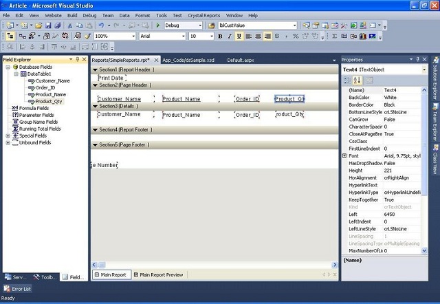The height and width of the screenshot is (304, 440).
Task: Select the Parameter Fields node icon
Action: [15, 115]
